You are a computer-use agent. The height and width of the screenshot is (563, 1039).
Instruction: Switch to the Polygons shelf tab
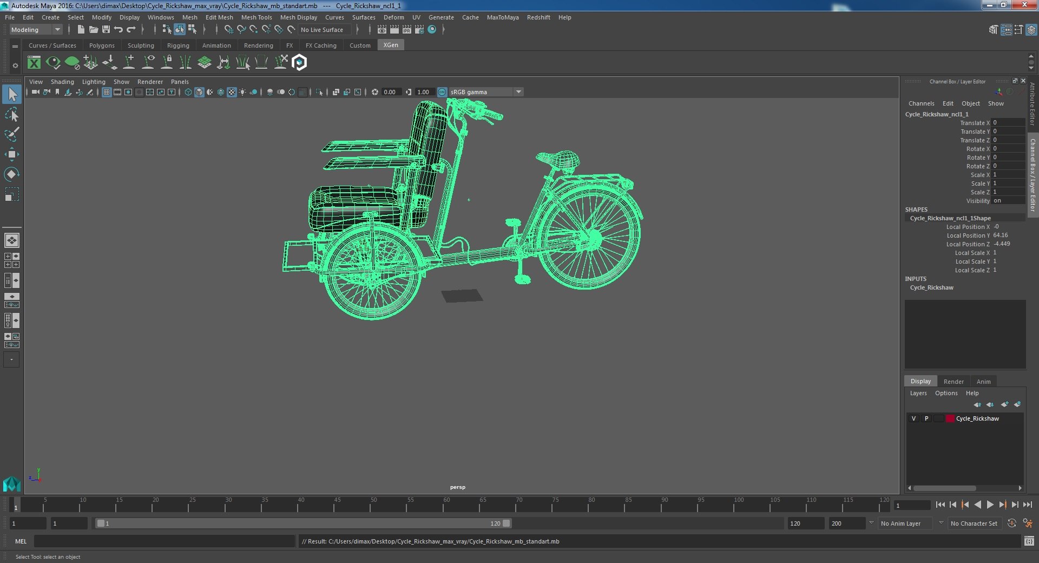click(102, 45)
